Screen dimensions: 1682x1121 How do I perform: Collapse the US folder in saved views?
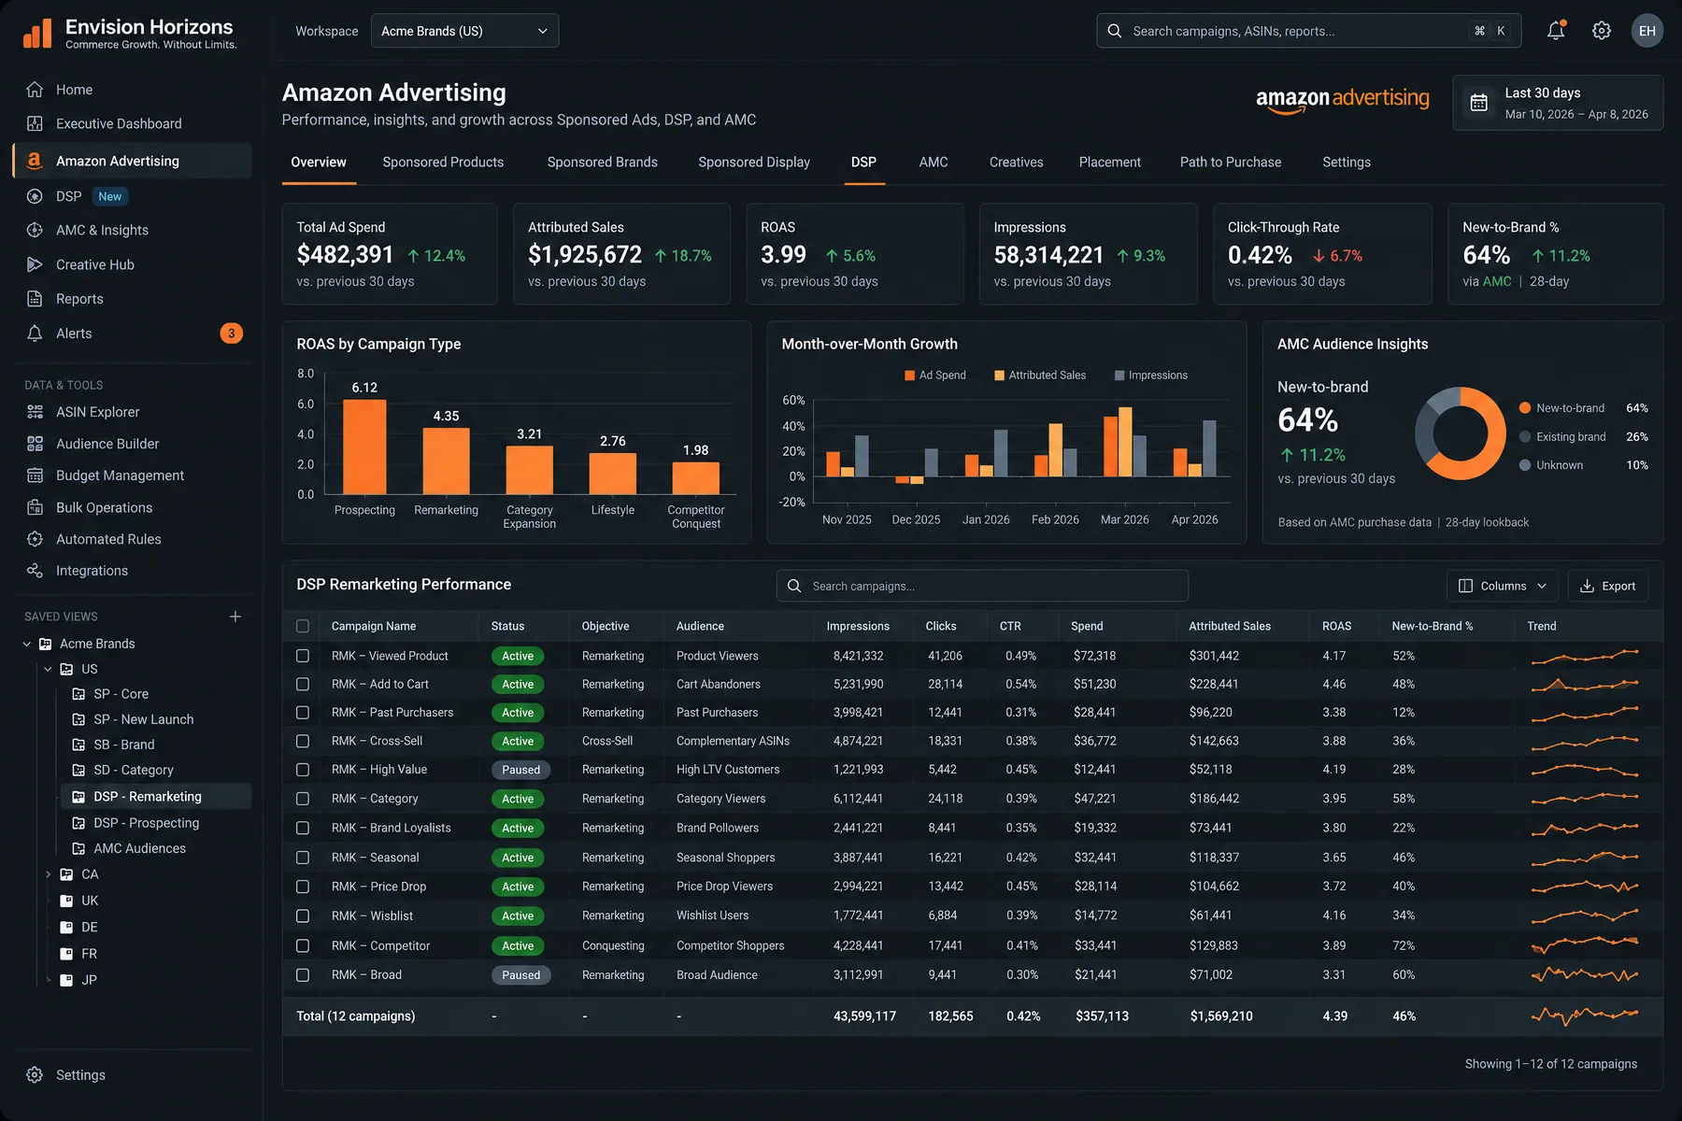tap(48, 669)
